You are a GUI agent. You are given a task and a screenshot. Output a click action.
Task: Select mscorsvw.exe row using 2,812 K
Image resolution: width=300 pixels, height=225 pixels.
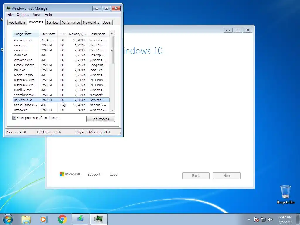pos(61,80)
